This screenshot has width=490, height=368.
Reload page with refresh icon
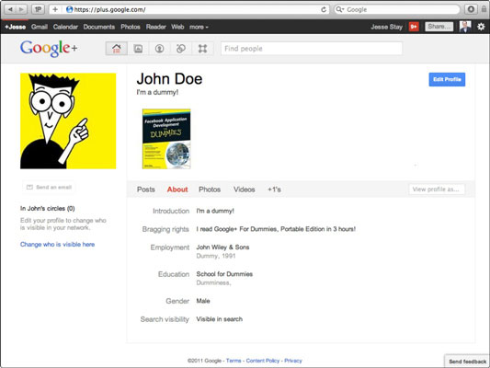(x=324, y=9)
